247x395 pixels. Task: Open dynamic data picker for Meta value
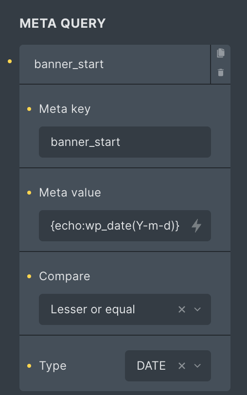click(196, 226)
